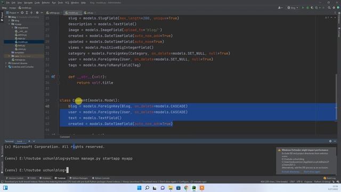Open Python Console tool window
This screenshot has height=192, width=341.
pyautogui.click(x=101, y=178)
